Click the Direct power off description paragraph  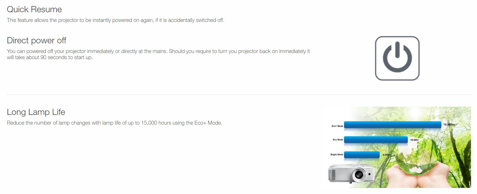(x=158, y=54)
